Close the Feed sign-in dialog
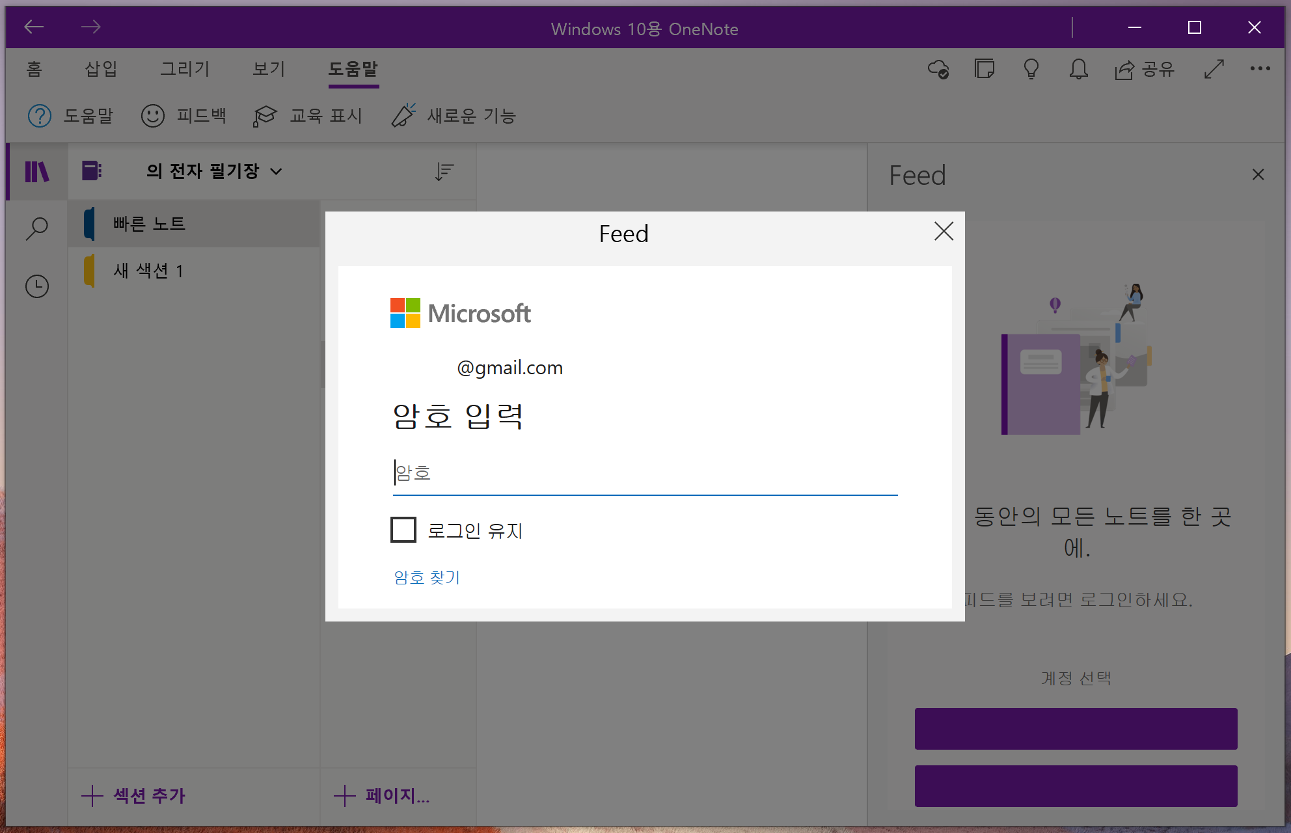This screenshot has height=833, width=1291. tap(944, 231)
